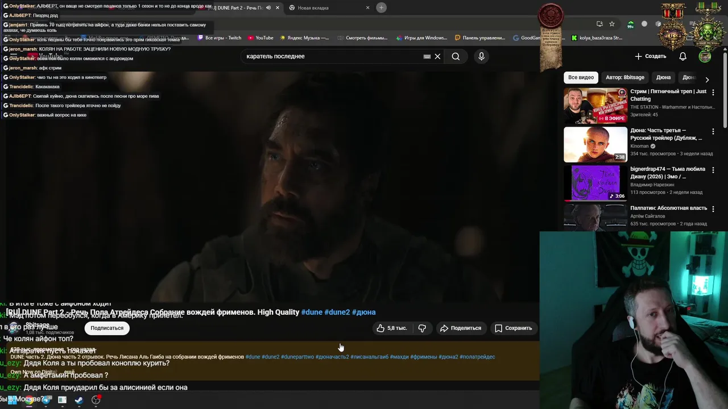
Task: Open Steam from the taskbar
Action: (x=79, y=400)
